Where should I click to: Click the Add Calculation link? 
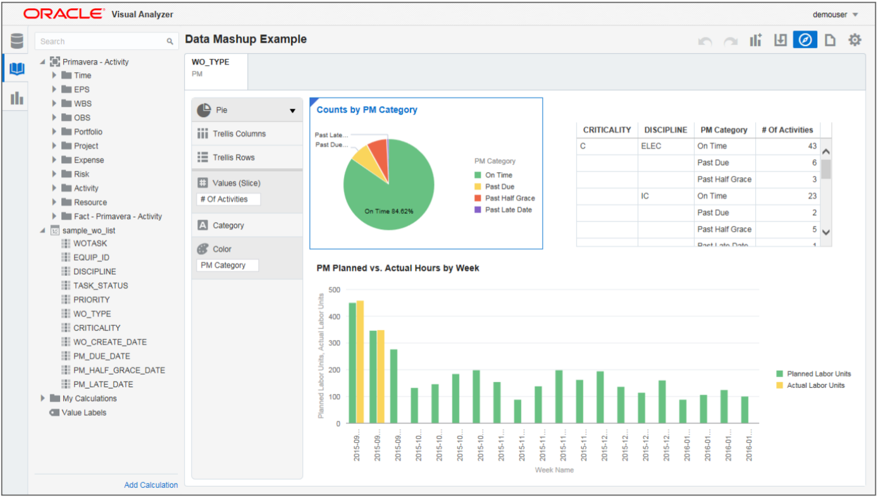(151, 485)
